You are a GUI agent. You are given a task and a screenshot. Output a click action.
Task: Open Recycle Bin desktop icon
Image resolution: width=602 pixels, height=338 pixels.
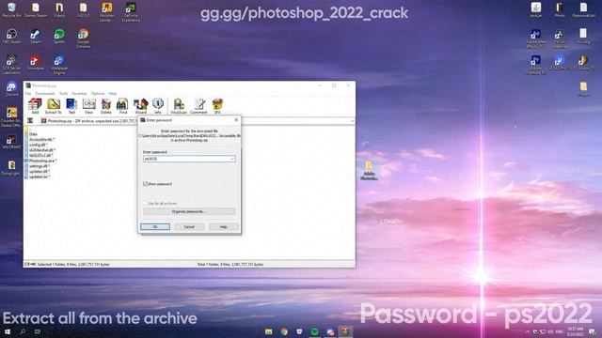click(x=11, y=10)
